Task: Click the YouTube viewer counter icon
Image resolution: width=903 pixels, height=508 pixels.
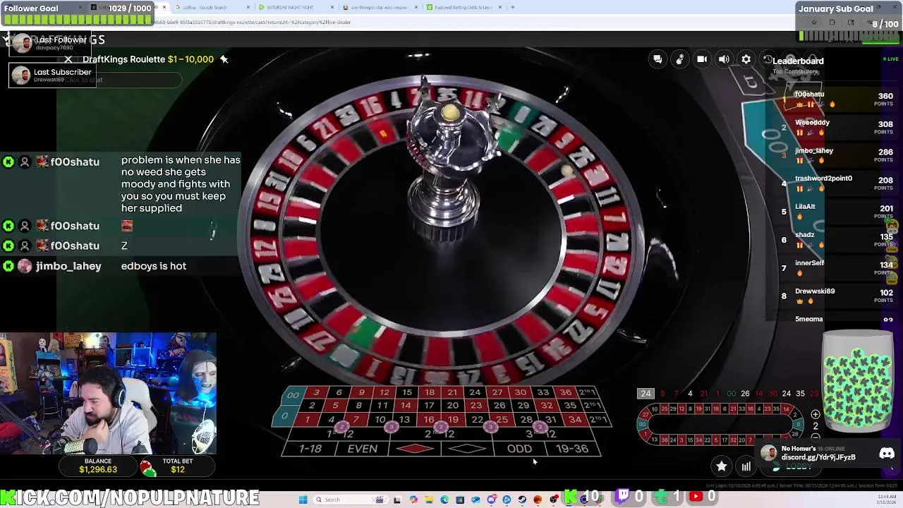Action: click(696, 497)
